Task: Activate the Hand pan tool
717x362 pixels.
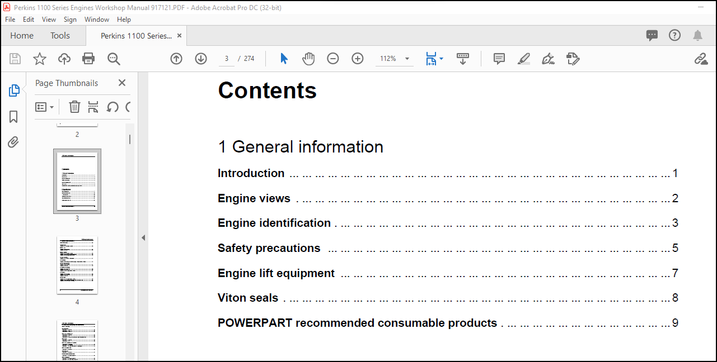Action: (x=308, y=59)
